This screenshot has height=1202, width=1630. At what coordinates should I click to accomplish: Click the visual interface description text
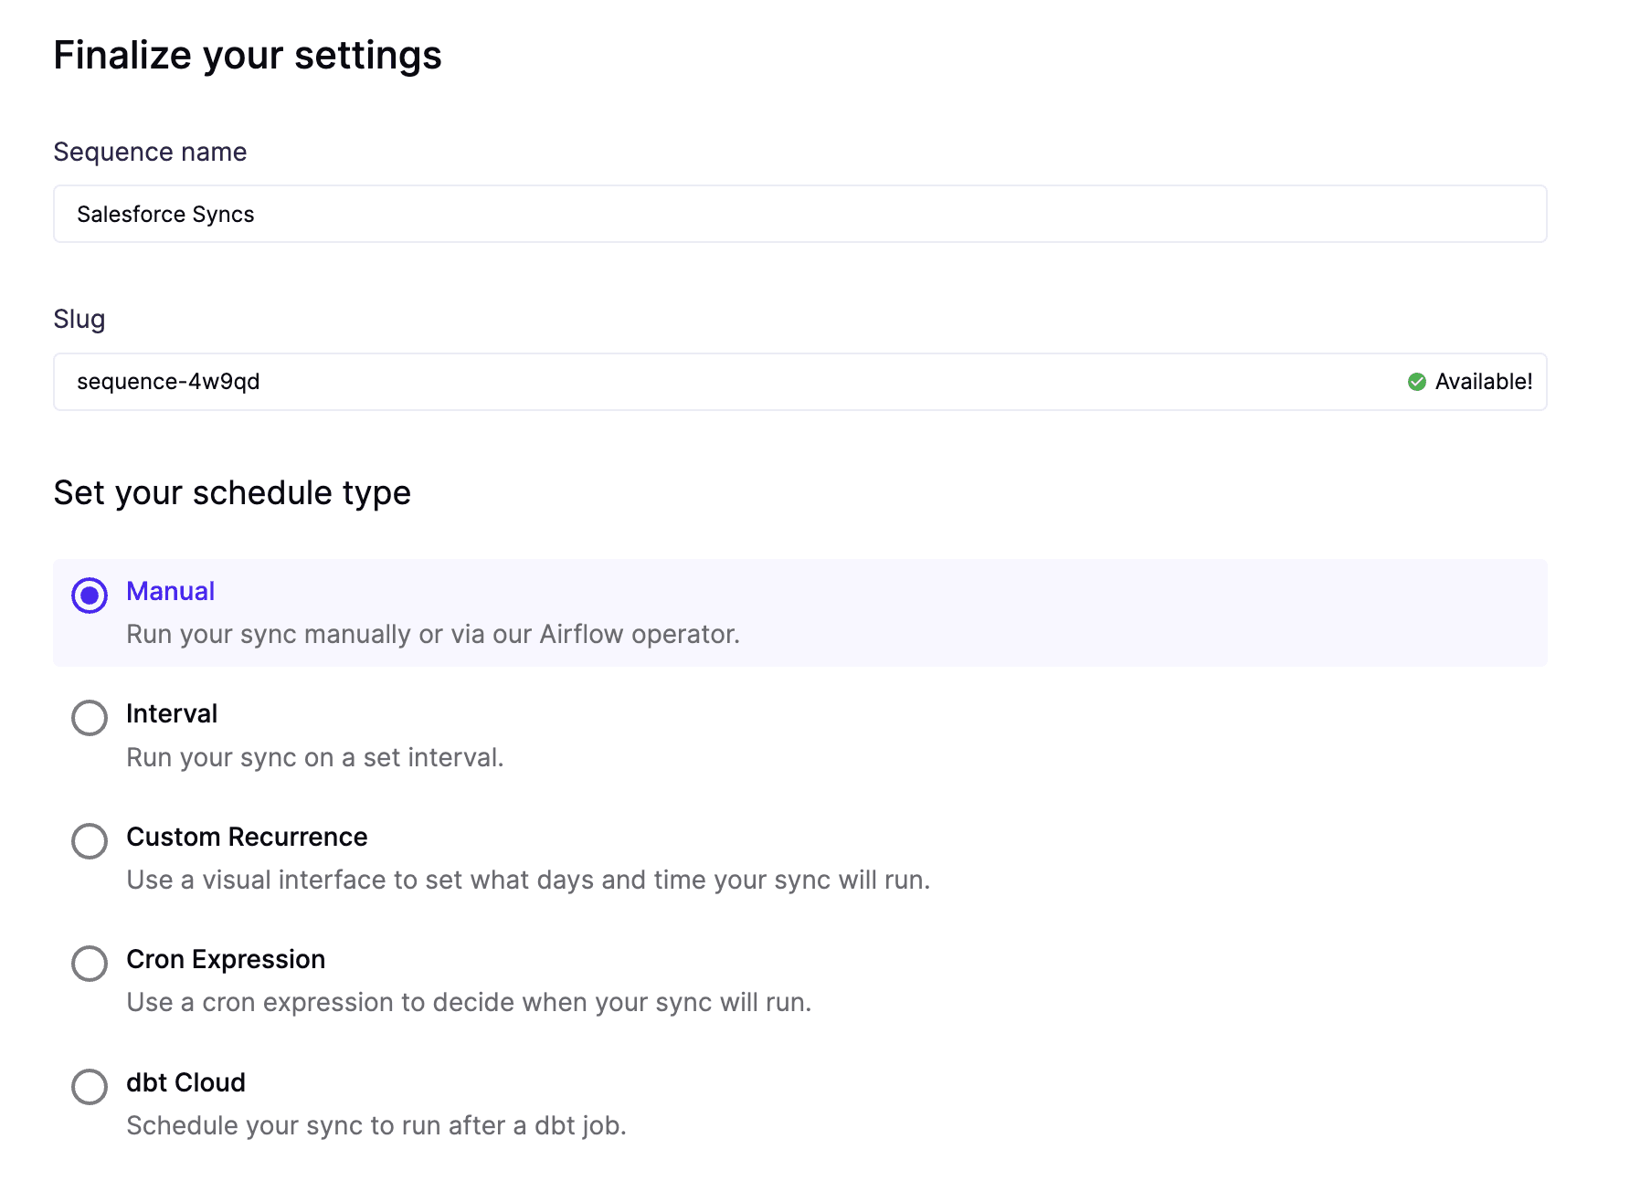(x=528, y=880)
